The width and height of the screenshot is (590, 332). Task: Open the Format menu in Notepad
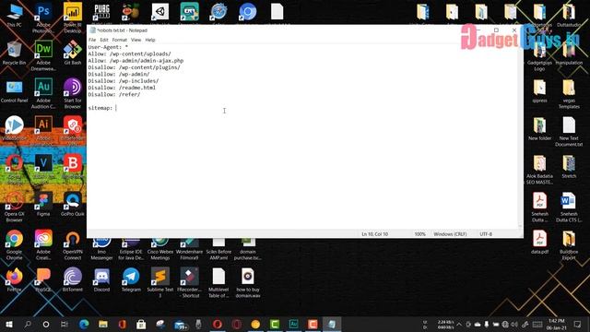pos(119,40)
